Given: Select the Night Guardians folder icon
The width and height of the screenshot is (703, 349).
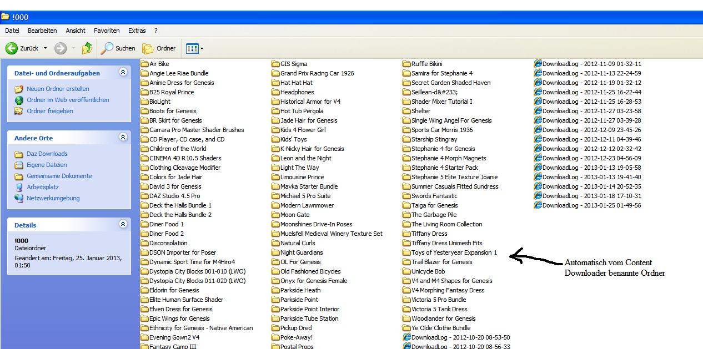Looking at the screenshot, I should (275, 252).
